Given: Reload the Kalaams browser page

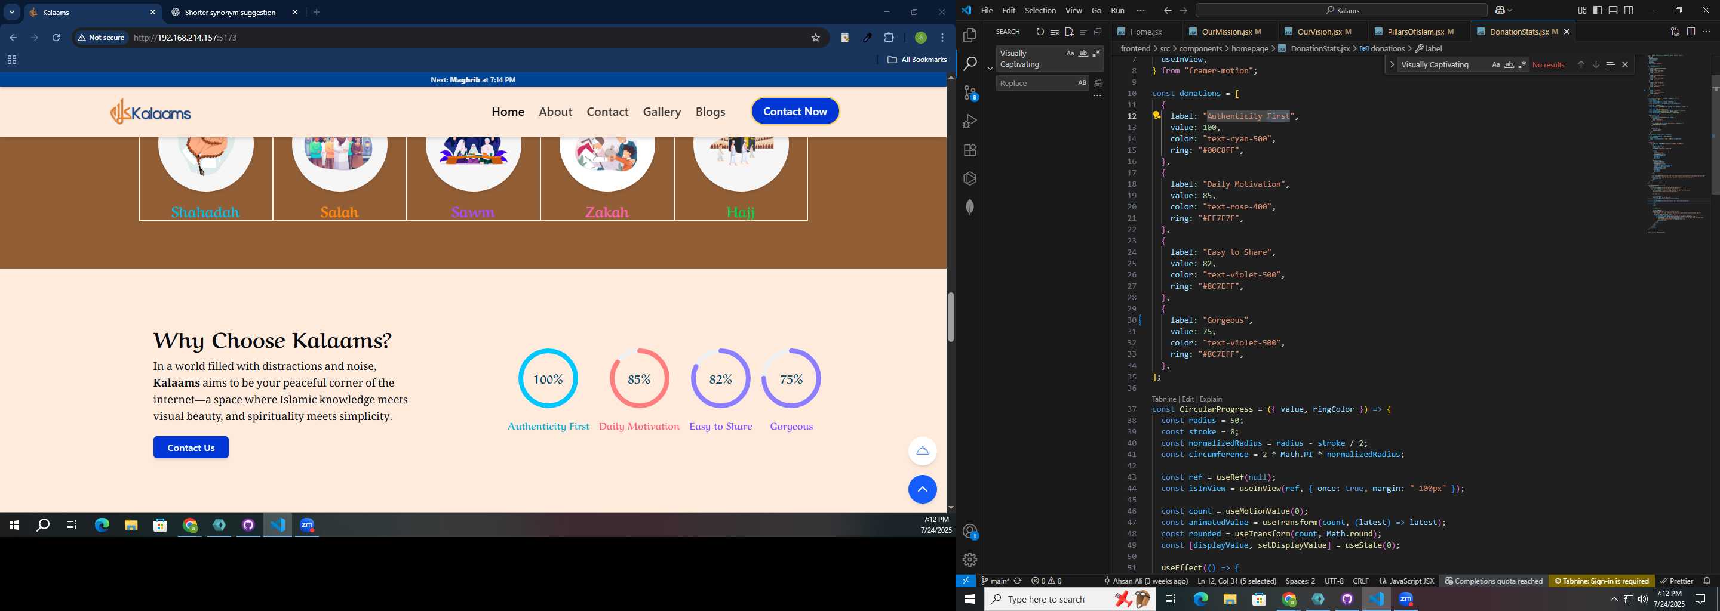Looking at the screenshot, I should tap(56, 38).
